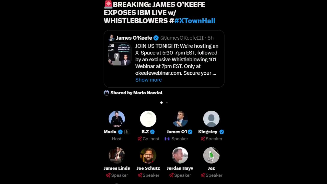Click the affiliate badge beside Mario's name

click(x=127, y=132)
